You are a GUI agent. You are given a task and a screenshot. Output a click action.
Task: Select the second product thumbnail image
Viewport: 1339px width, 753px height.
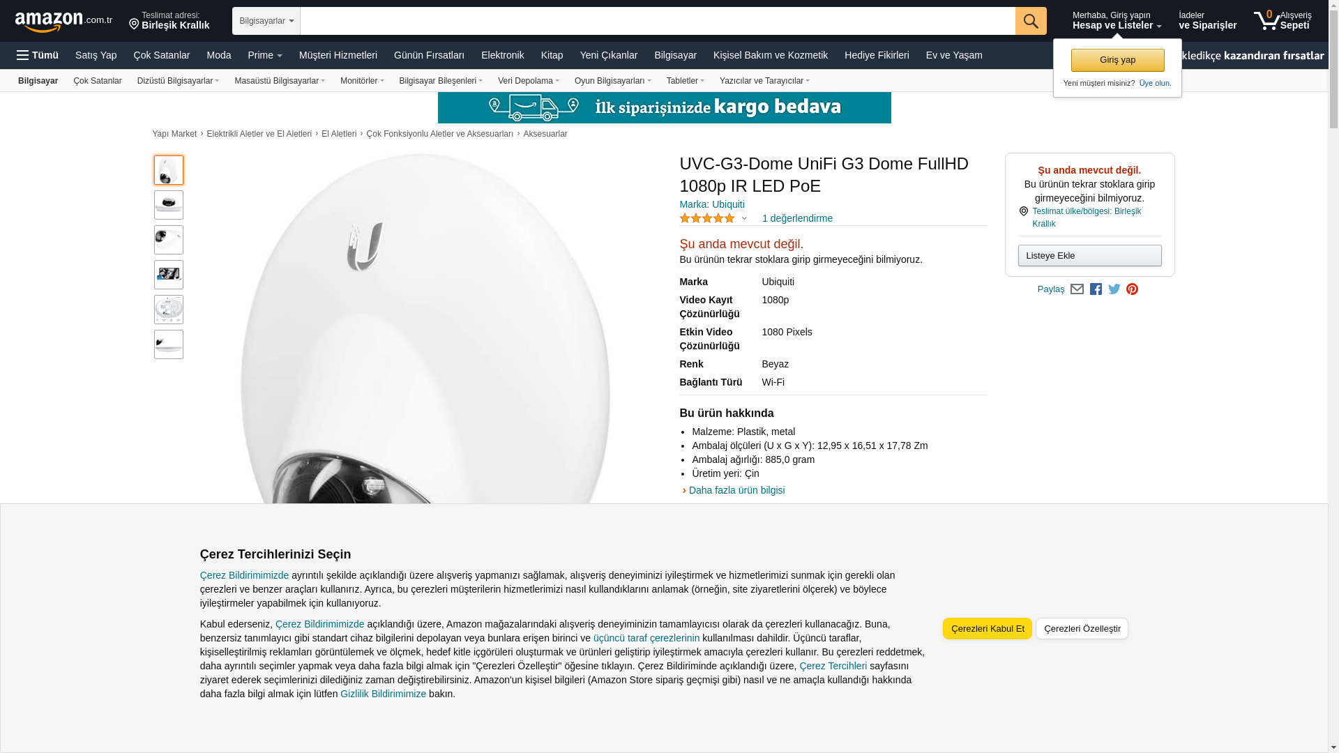click(x=169, y=205)
